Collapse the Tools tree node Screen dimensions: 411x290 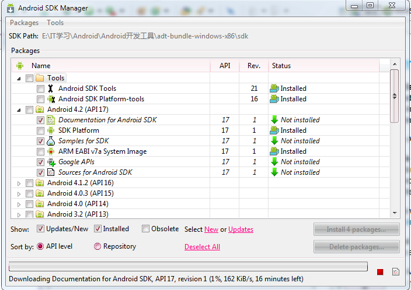[x=19, y=79]
